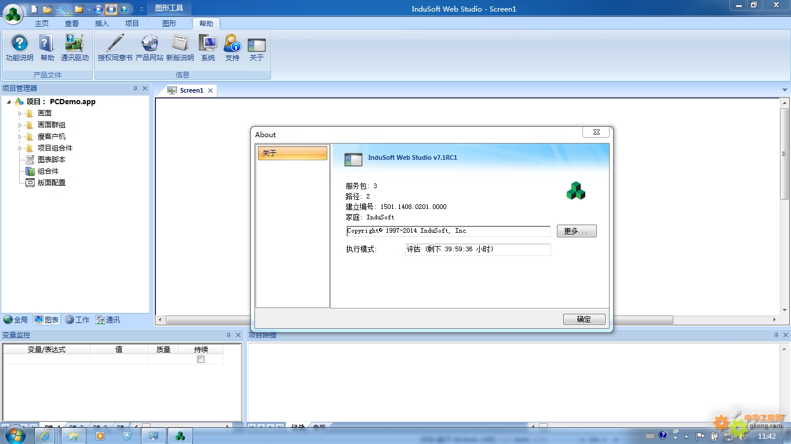Select 关于 item in About dialog list
The height and width of the screenshot is (444, 791).
[293, 153]
